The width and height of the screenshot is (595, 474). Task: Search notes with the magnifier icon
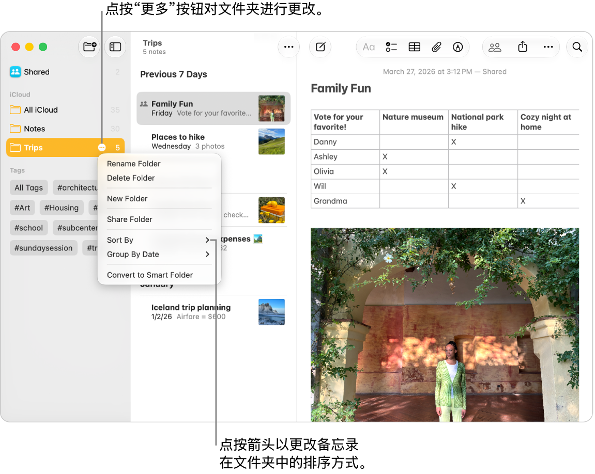pos(577,46)
